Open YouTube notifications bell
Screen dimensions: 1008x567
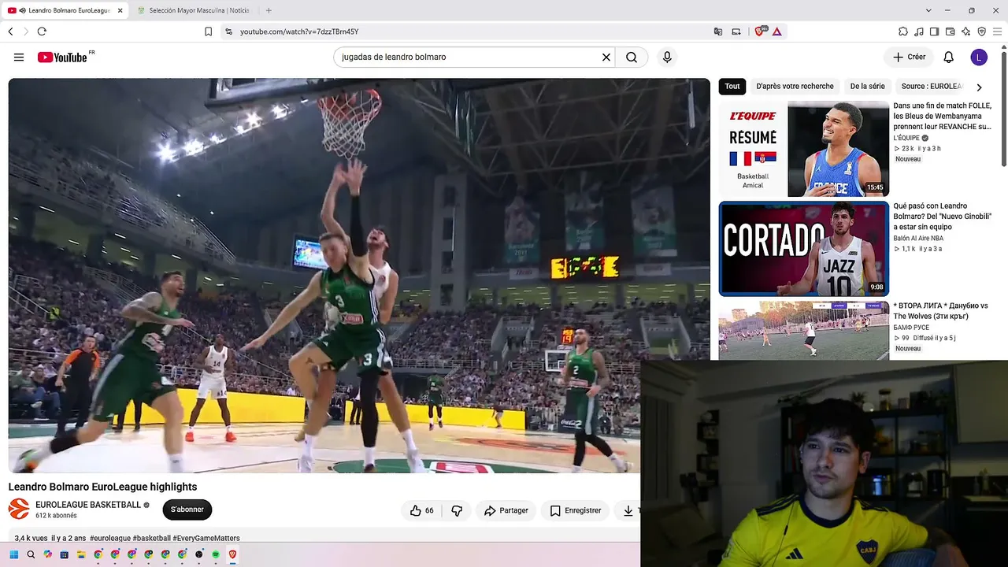pos(949,57)
